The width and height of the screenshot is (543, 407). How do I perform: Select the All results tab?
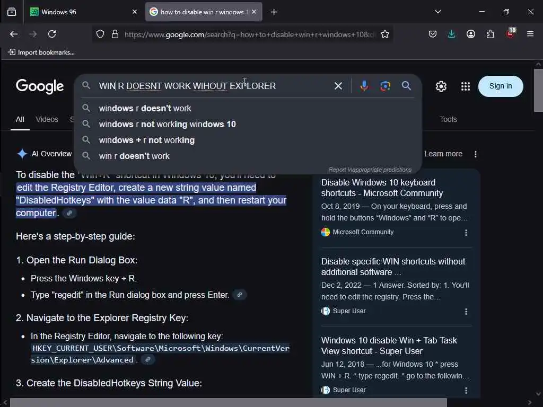pyautogui.click(x=20, y=119)
